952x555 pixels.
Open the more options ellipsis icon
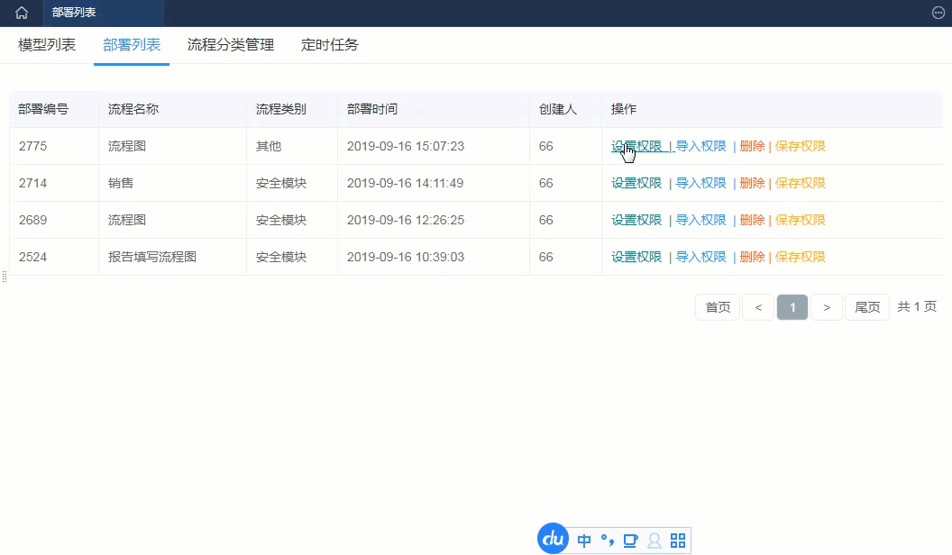(938, 13)
